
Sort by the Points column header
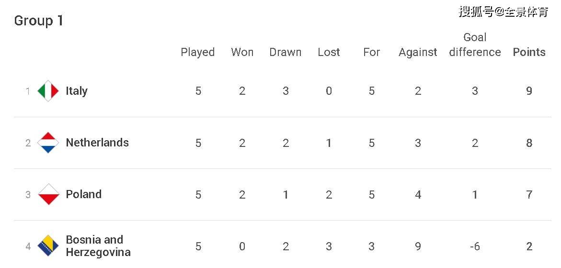(x=529, y=52)
